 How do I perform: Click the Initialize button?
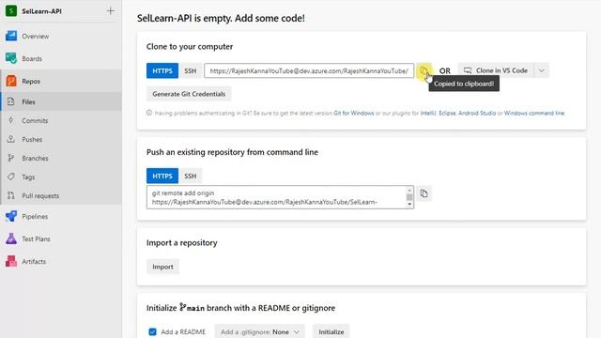point(331,331)
